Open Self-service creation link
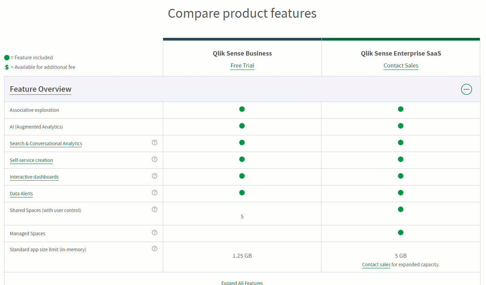The width and height of the screenshot is (486, 285). pyautogui.click(x=31, y=160)
